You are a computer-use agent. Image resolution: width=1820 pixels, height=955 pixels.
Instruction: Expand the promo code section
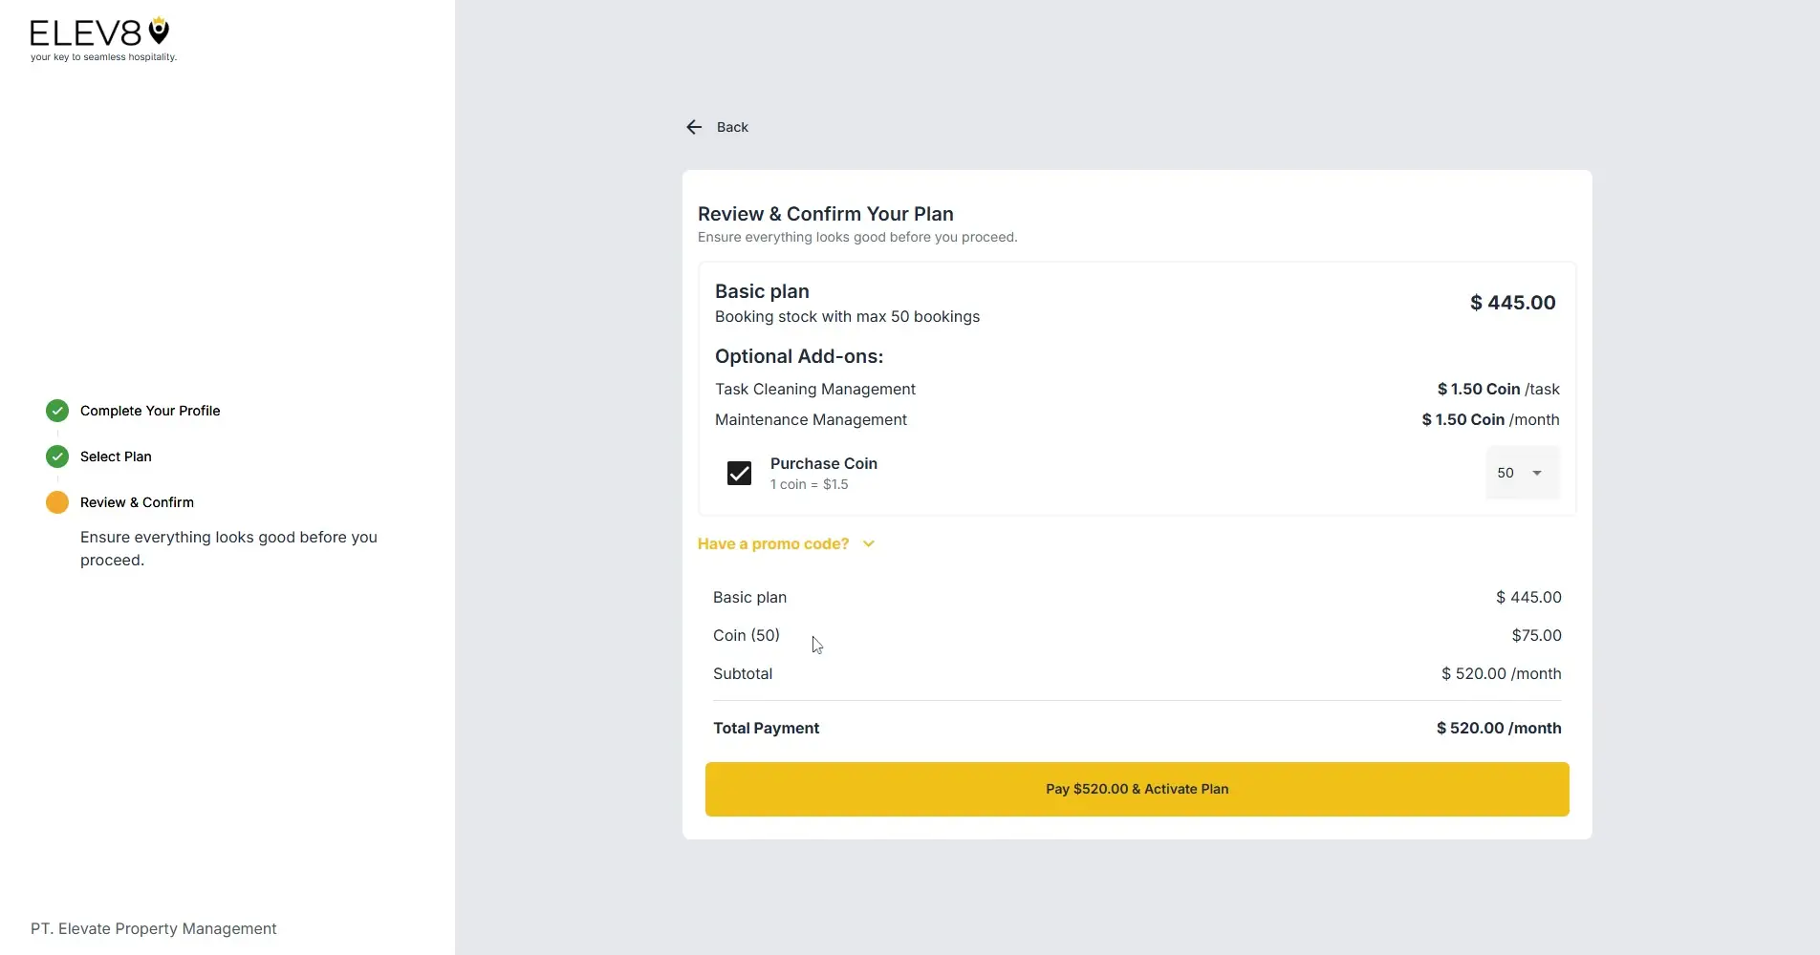coord(786,542)
